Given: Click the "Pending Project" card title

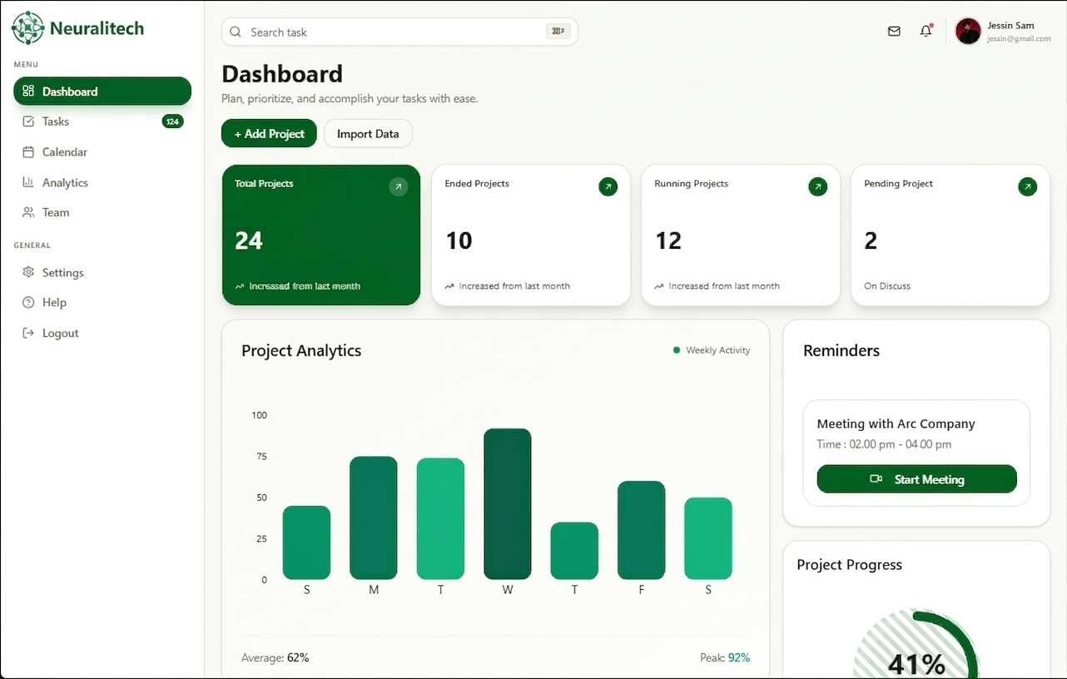Looking at the screenshot, I should click(x=899, y=184).
